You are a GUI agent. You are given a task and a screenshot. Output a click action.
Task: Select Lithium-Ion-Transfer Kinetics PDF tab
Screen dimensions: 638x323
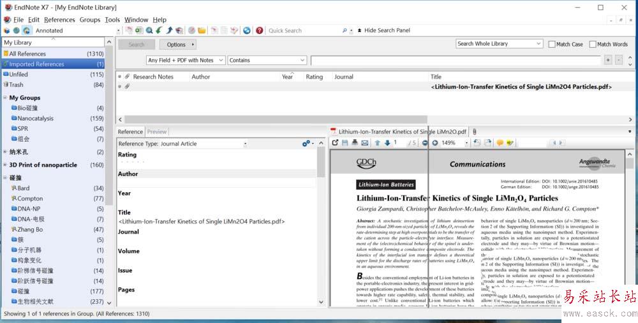coord(399,131)
